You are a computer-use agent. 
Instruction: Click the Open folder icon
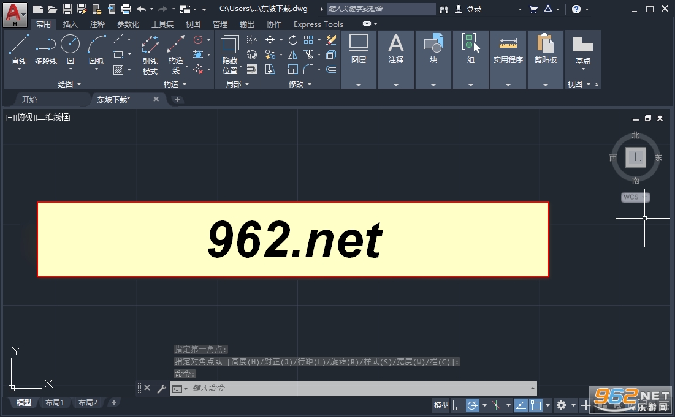click(x=53, y=9)
